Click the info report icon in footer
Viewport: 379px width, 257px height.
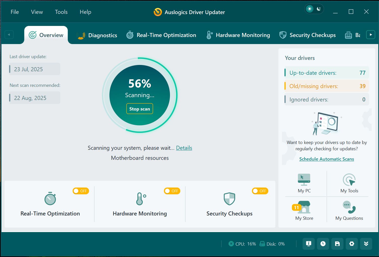(x=308, y=244)
